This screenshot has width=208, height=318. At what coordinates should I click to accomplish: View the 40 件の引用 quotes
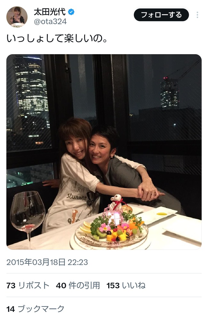point(78,285)
